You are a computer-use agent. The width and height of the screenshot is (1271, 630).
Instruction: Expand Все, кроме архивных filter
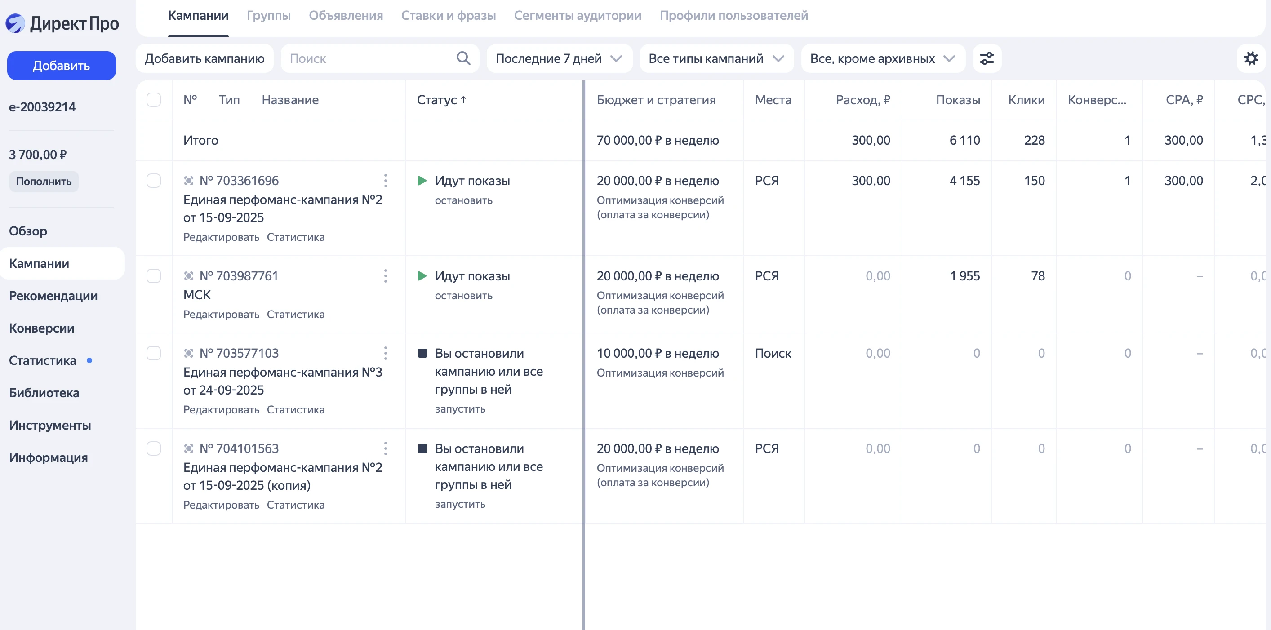[882, 58]
